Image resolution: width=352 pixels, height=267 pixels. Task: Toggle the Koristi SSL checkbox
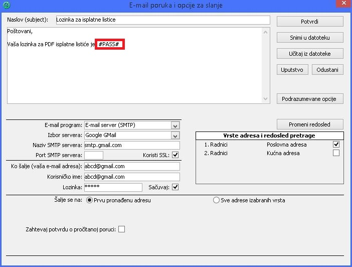pyautogui.click(x=175, y=155)
